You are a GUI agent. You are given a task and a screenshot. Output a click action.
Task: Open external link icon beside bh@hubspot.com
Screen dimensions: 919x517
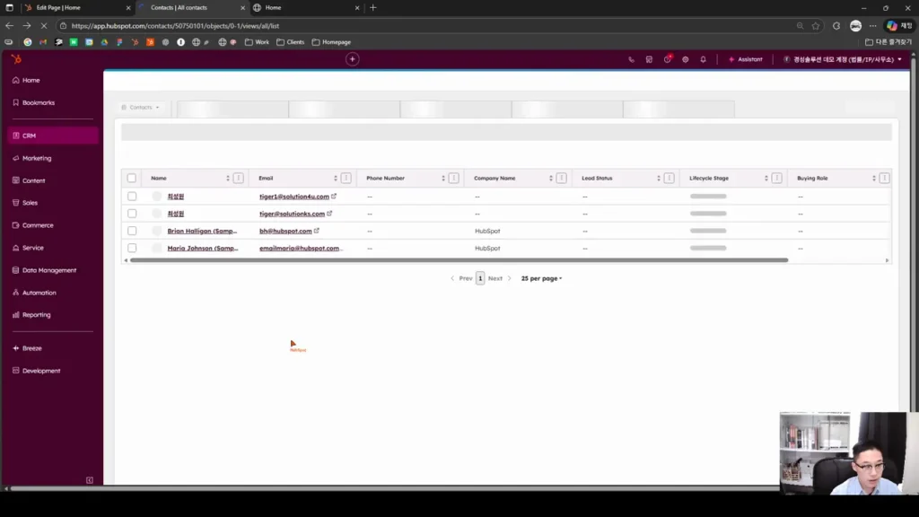click(x=317, y=231)
